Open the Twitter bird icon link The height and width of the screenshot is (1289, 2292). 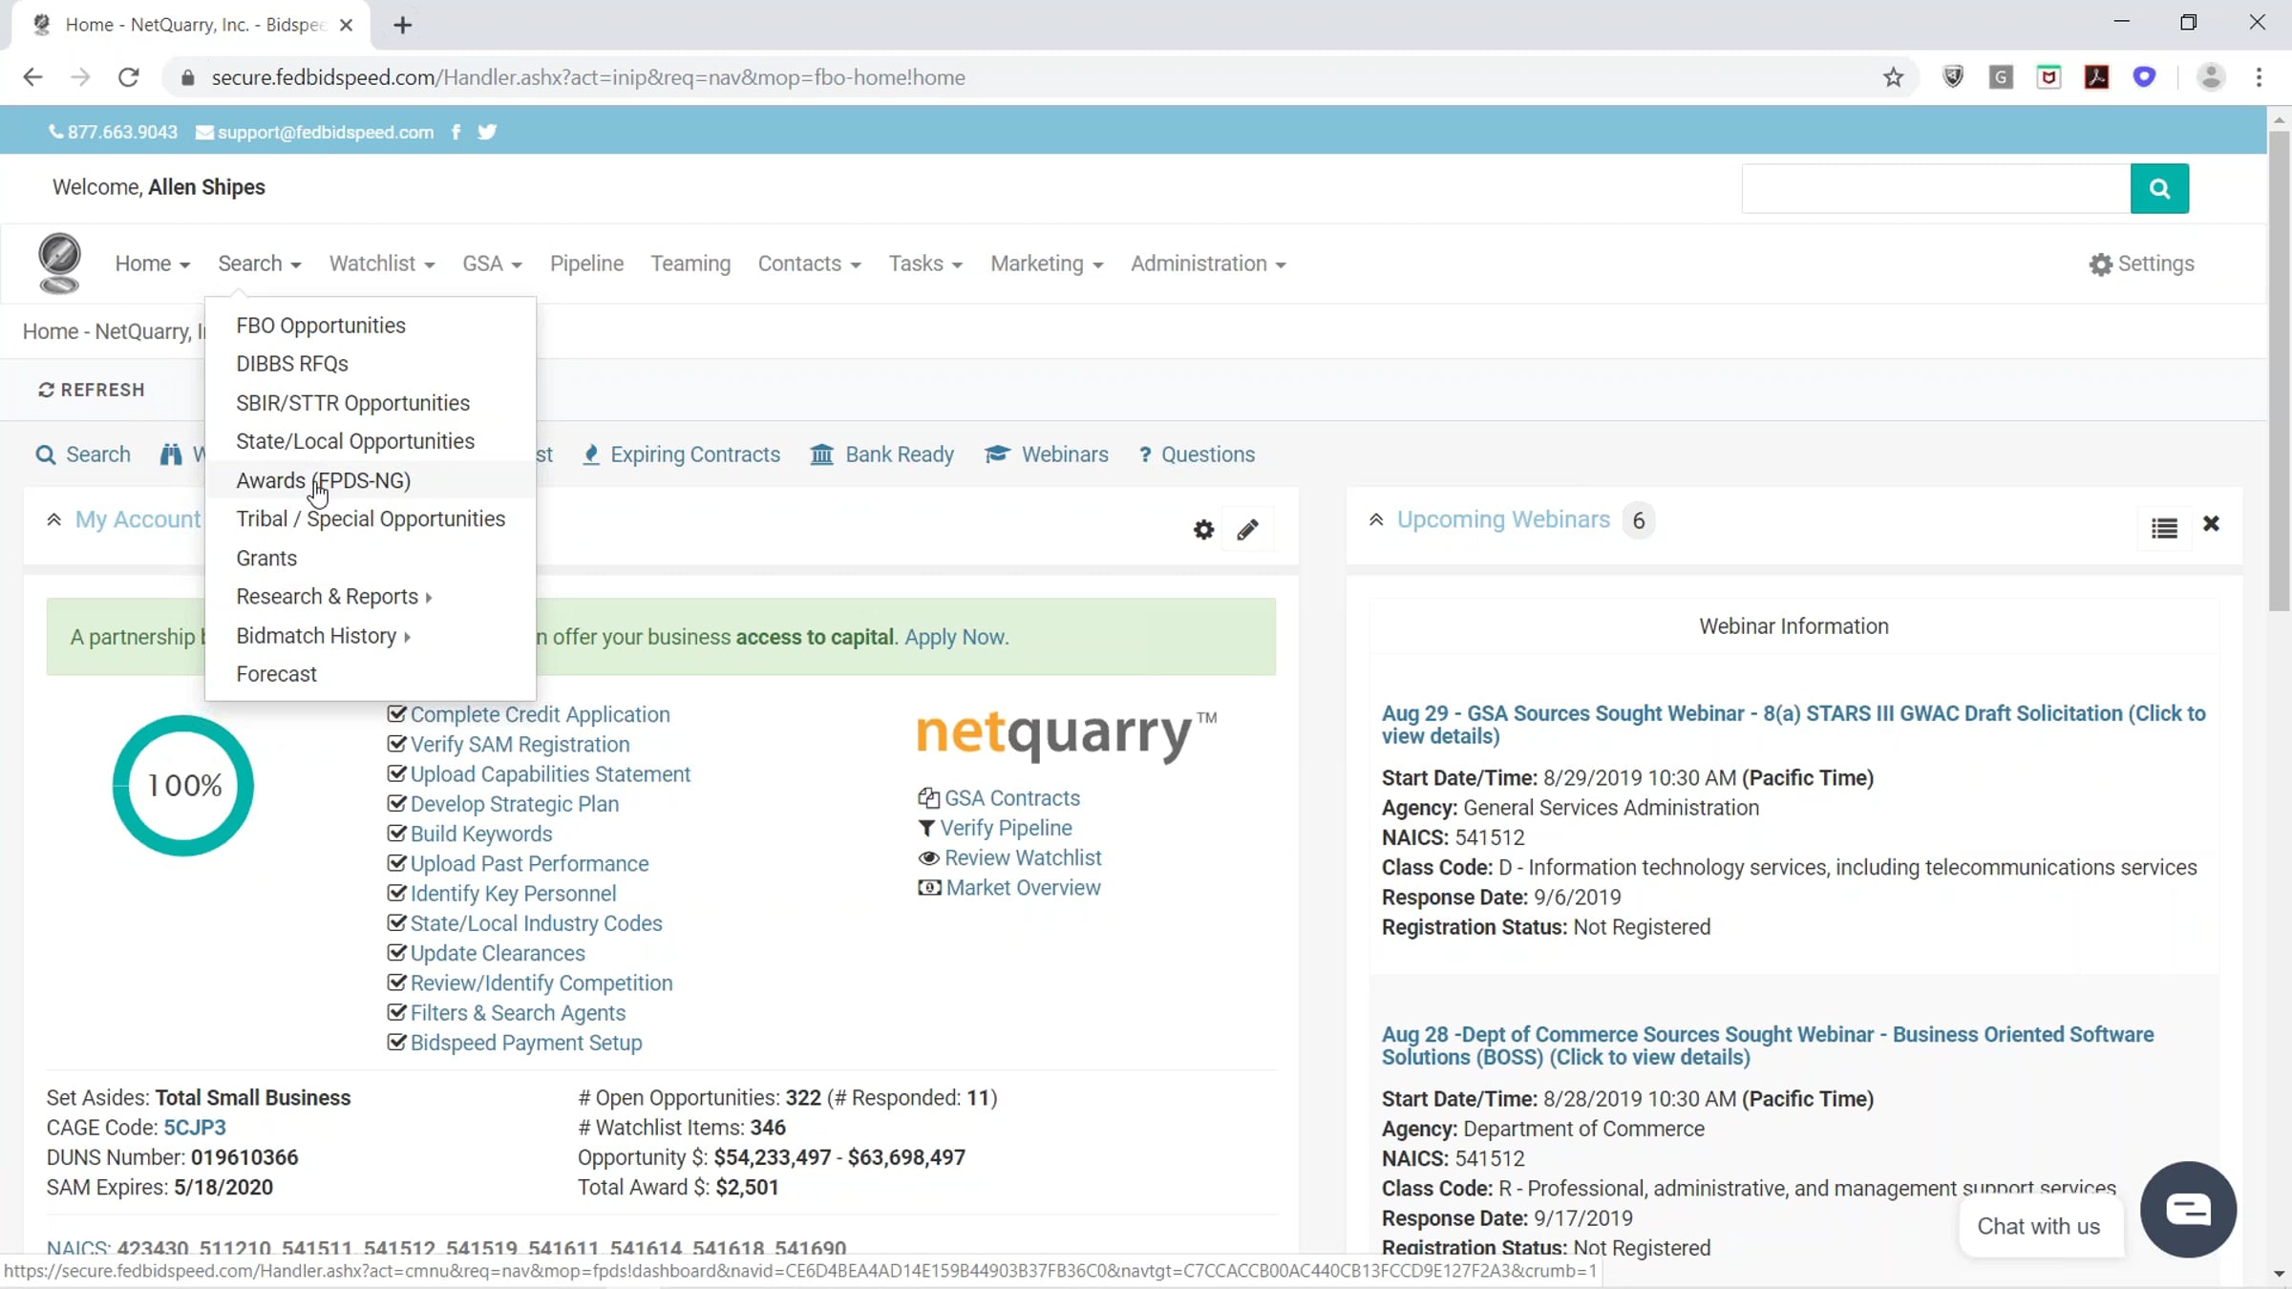tap(487, 132)
